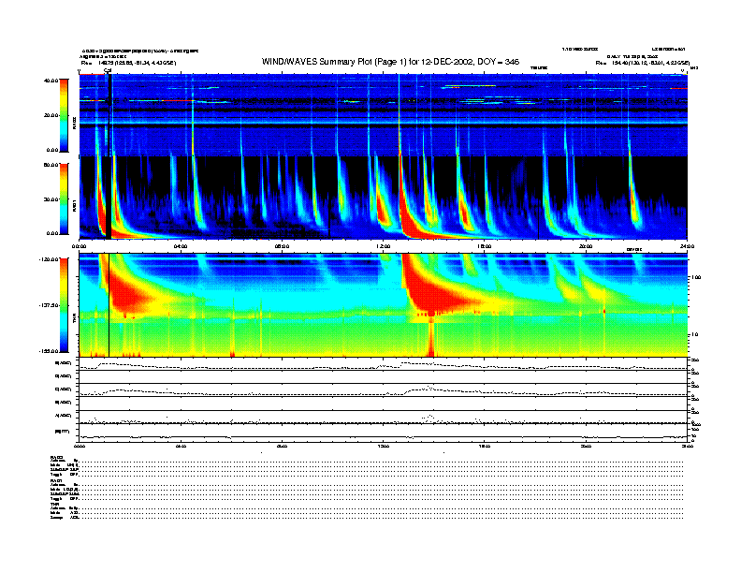This screenshot has height=573, width=741.
Task: Click the RAD2 intensity color bar
Action: [x=64, y=115]
